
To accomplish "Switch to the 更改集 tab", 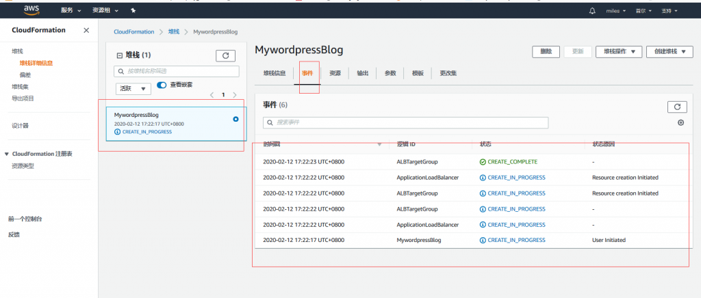I will 448,73.
